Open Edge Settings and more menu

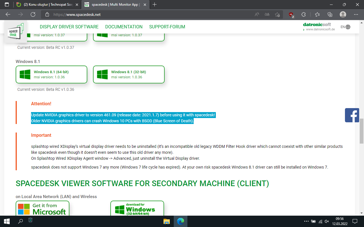(356, 14)
